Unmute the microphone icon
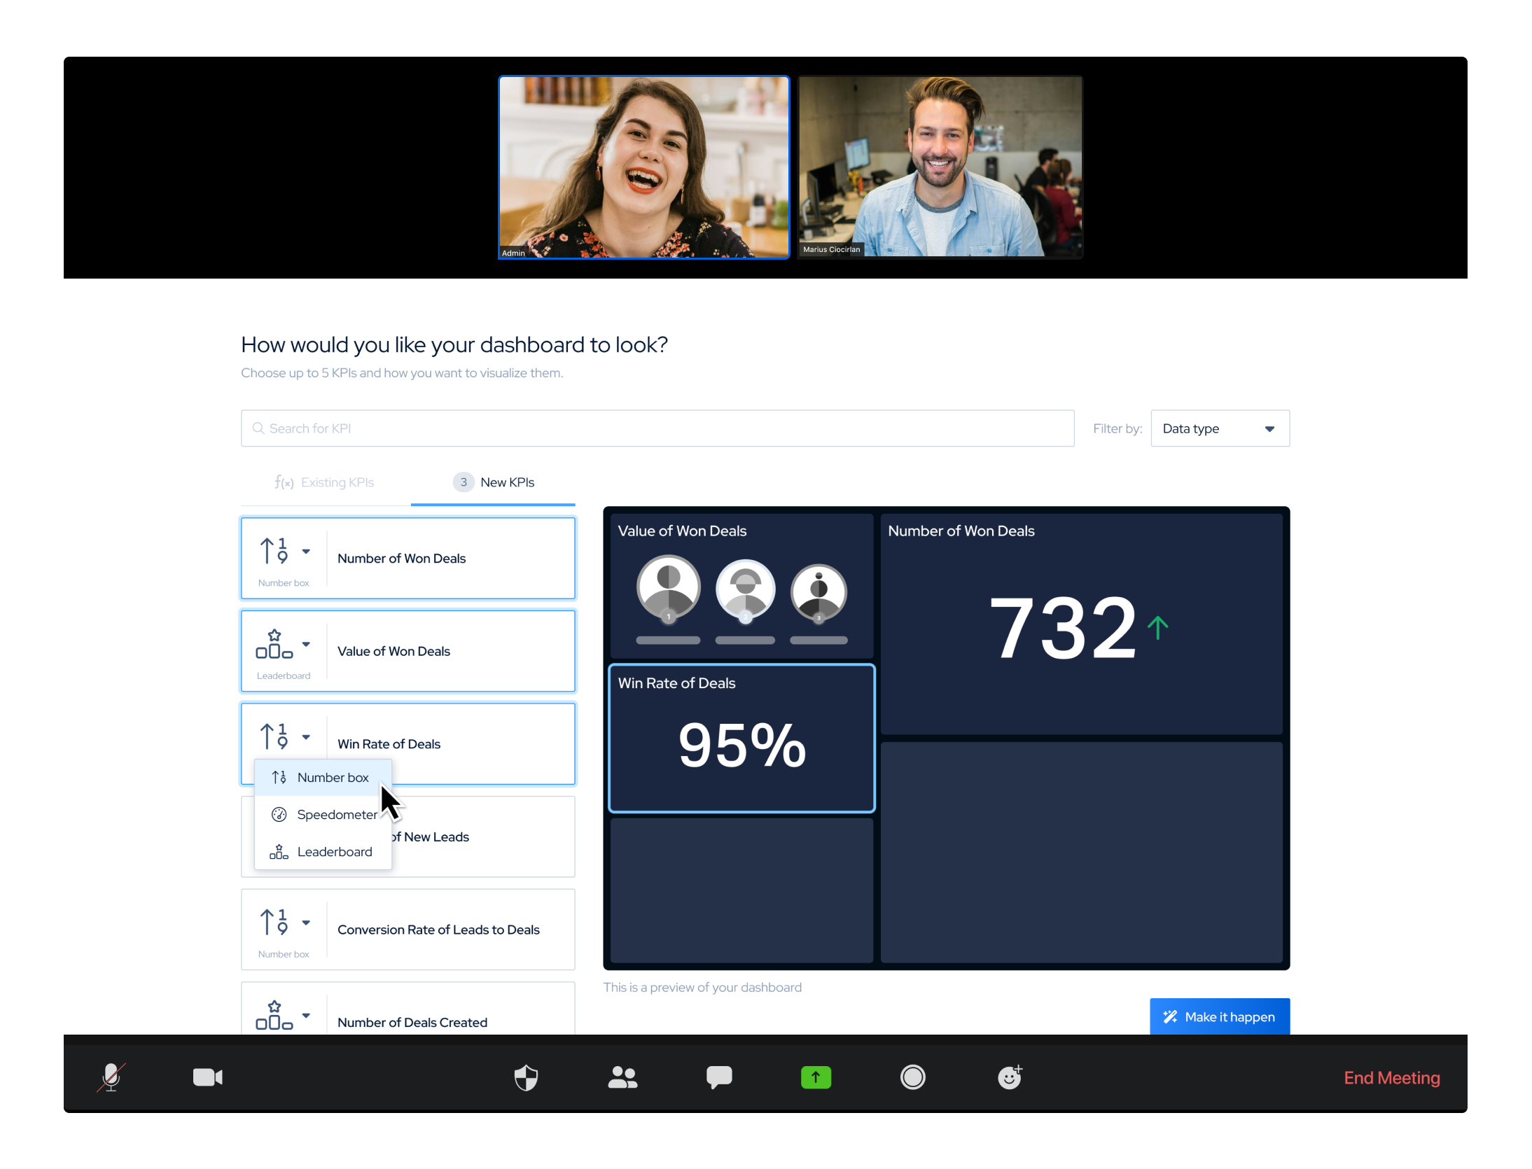The width and height of the screenshot is (1532, 1169). 111,1077
